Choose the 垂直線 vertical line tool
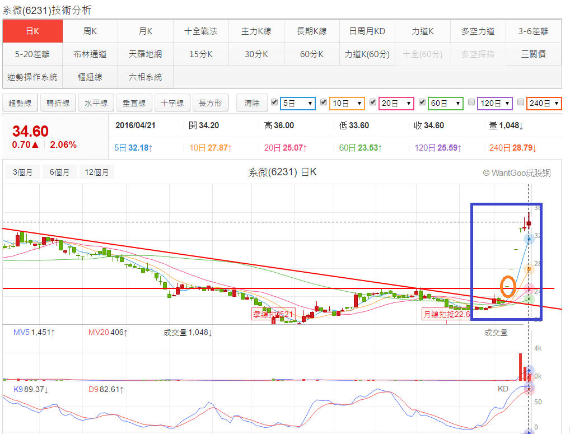 click(x=134, y=103)
